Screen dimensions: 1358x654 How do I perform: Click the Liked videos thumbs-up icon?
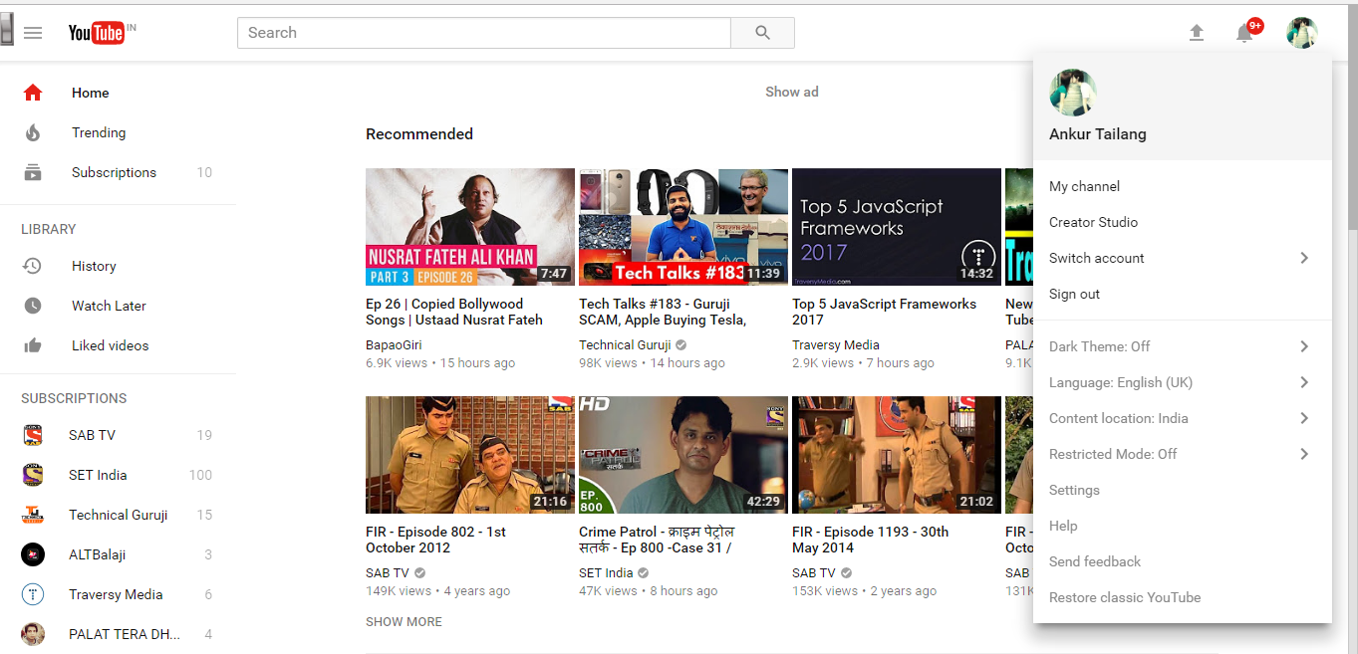click(33, 345)
